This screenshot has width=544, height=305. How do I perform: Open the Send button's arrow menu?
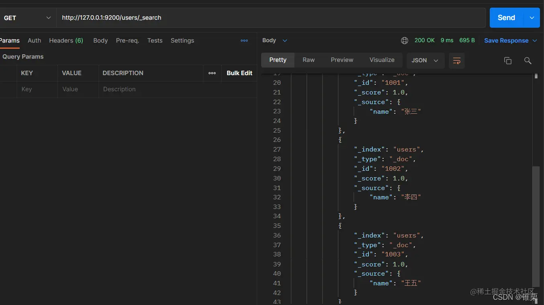point(532,18)
